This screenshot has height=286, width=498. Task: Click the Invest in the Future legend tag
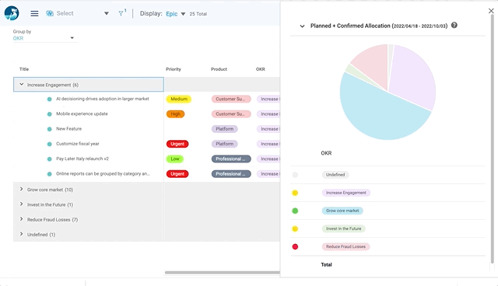coord(343,228)
